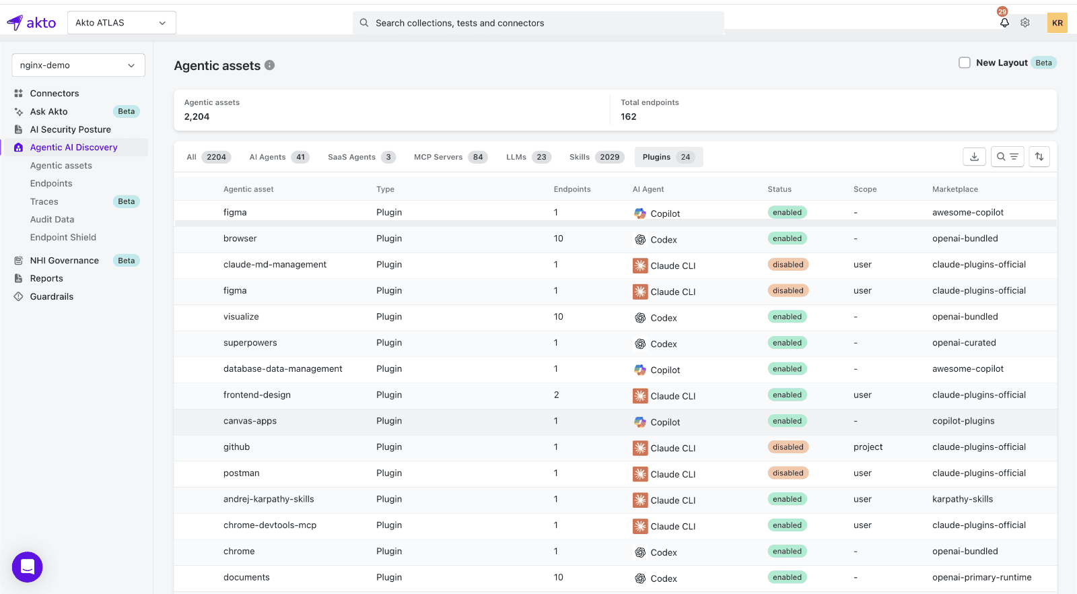Click the Ask Akto sparkle icon

point(19,112)
